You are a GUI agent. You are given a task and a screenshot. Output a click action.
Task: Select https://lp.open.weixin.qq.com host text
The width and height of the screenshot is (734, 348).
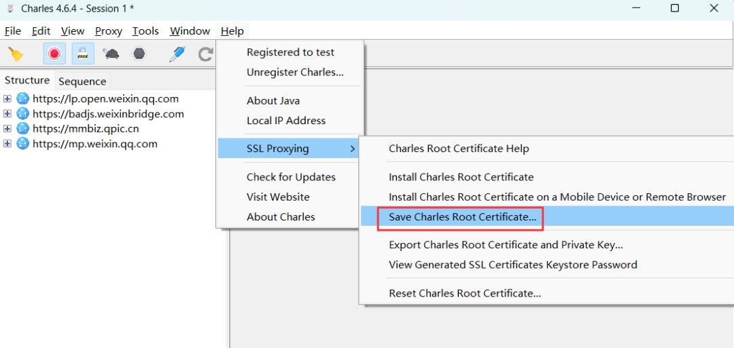pos(105,99)
